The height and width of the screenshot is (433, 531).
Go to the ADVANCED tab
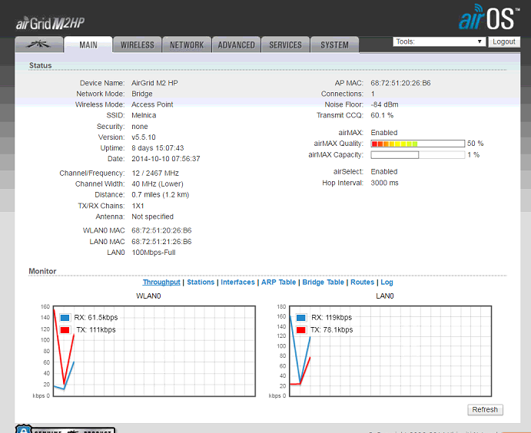pyautogui.click(x=236, y=45)
